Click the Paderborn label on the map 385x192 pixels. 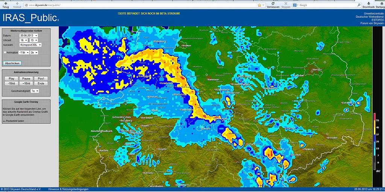(x=186, y=109)
